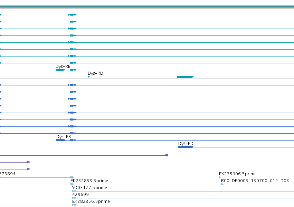Click the small triangle under EK235906.5prime
Screen dimensions: 294x207
pyautogui.click(x=220, y=177)
